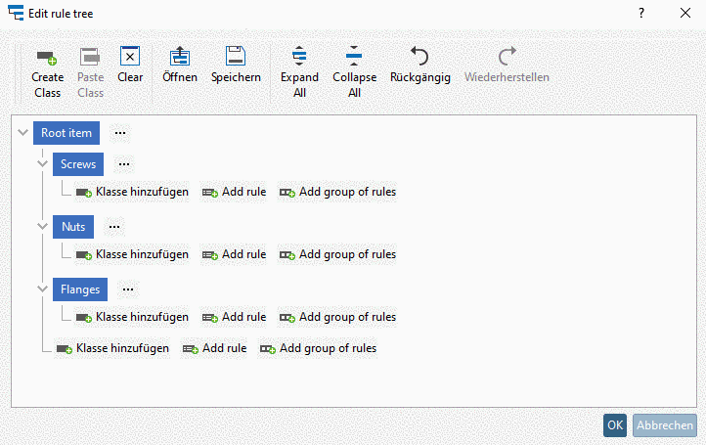Viewport: 706px width, 445px height.
Task: Click the root-level Klasse hinzufügen
Action: click(112, 348)
